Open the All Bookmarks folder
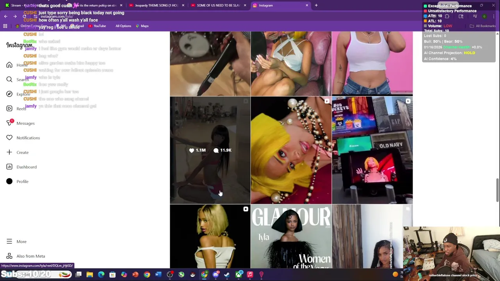500x281 pixels. pos(483,26)
